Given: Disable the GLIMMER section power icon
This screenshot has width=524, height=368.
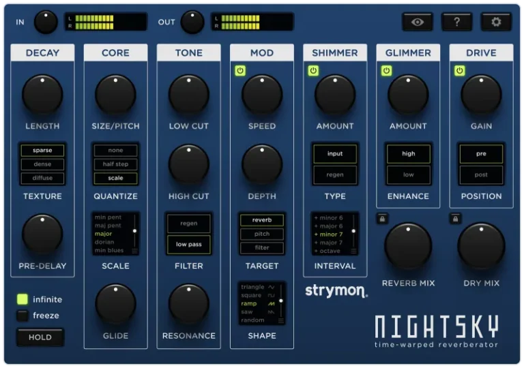Looking at the screenshot, I should pos(386,71).
